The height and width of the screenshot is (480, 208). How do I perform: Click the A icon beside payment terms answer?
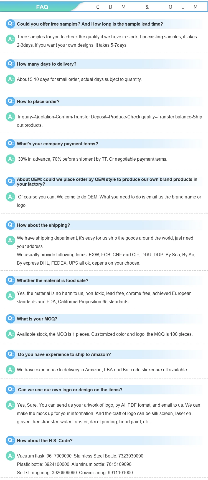pyautogui.click(x=11, y=159)
